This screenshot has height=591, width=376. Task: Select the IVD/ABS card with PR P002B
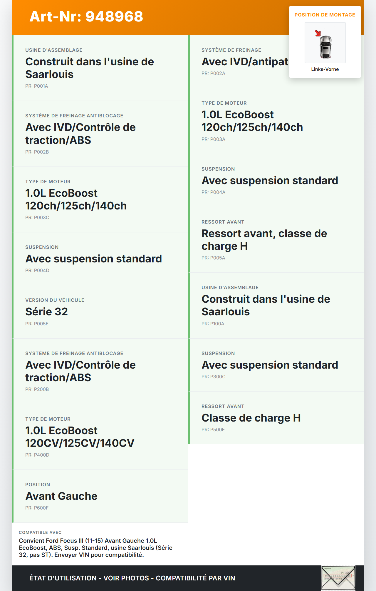pyautogui.click(x=100, y=134)
